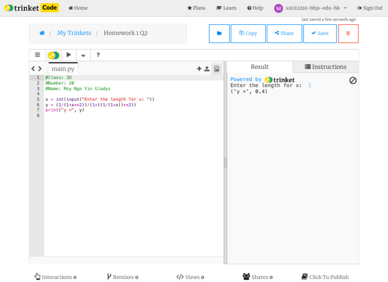Screen dimensions: 388x282
Task: Click the Python logo icon in toolbar
Action: (x=53, y=55)
